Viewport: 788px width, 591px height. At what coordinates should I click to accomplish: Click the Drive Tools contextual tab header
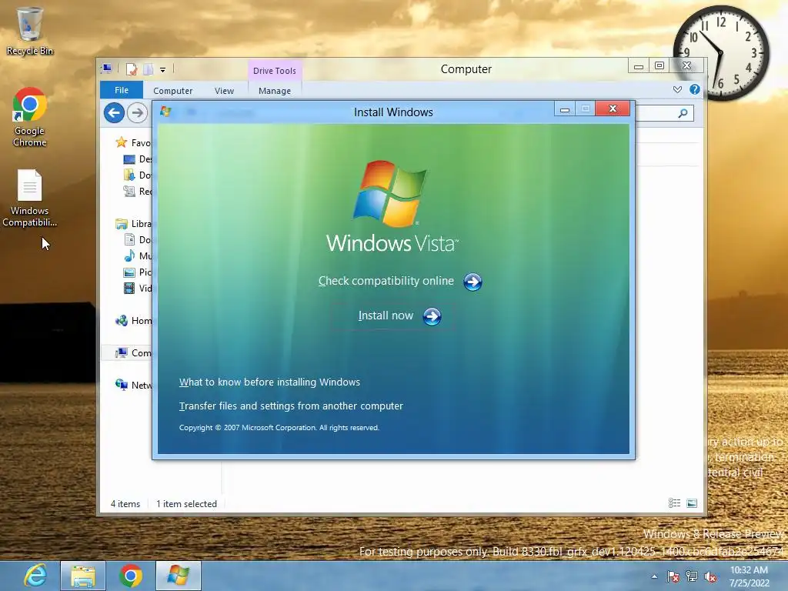click(275, 71)
